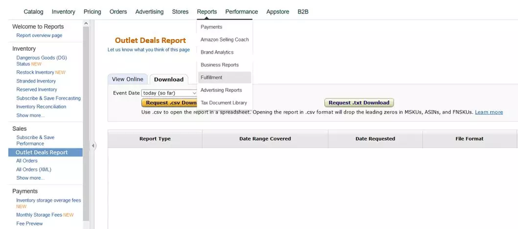Open All Orders report

[x=27, y=161]
